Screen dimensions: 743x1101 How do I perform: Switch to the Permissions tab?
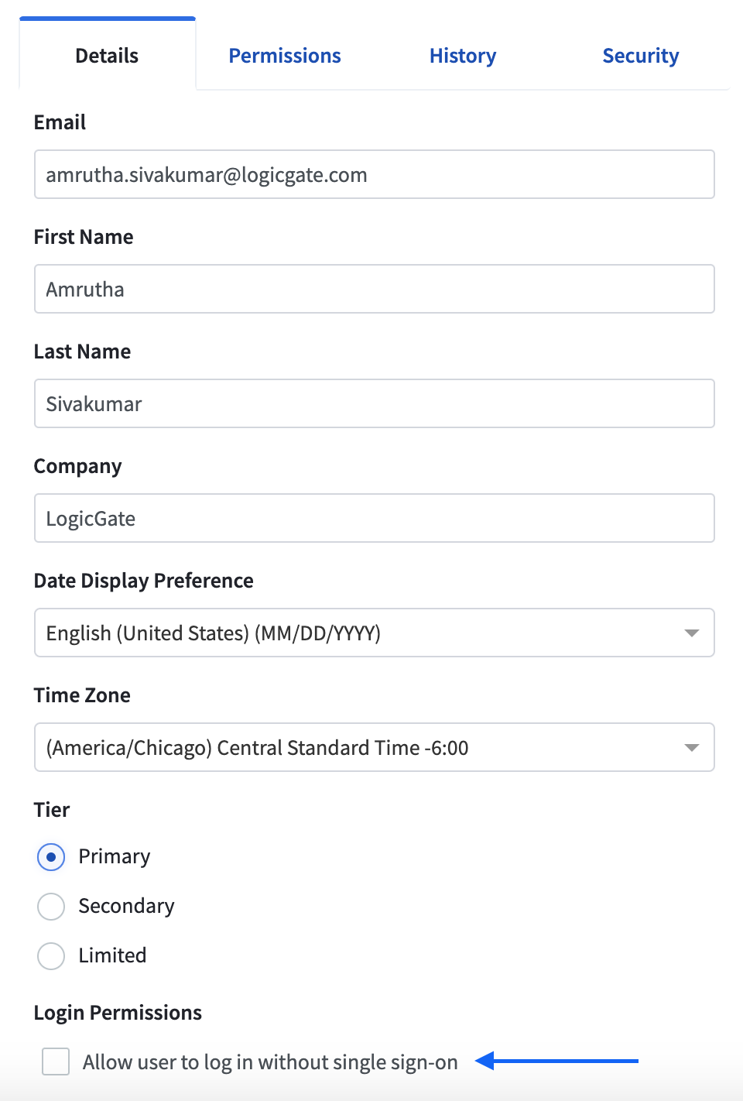coord(285,56)
